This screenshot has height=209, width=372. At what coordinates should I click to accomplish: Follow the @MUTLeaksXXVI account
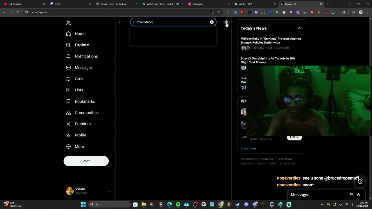click(294, 137)
